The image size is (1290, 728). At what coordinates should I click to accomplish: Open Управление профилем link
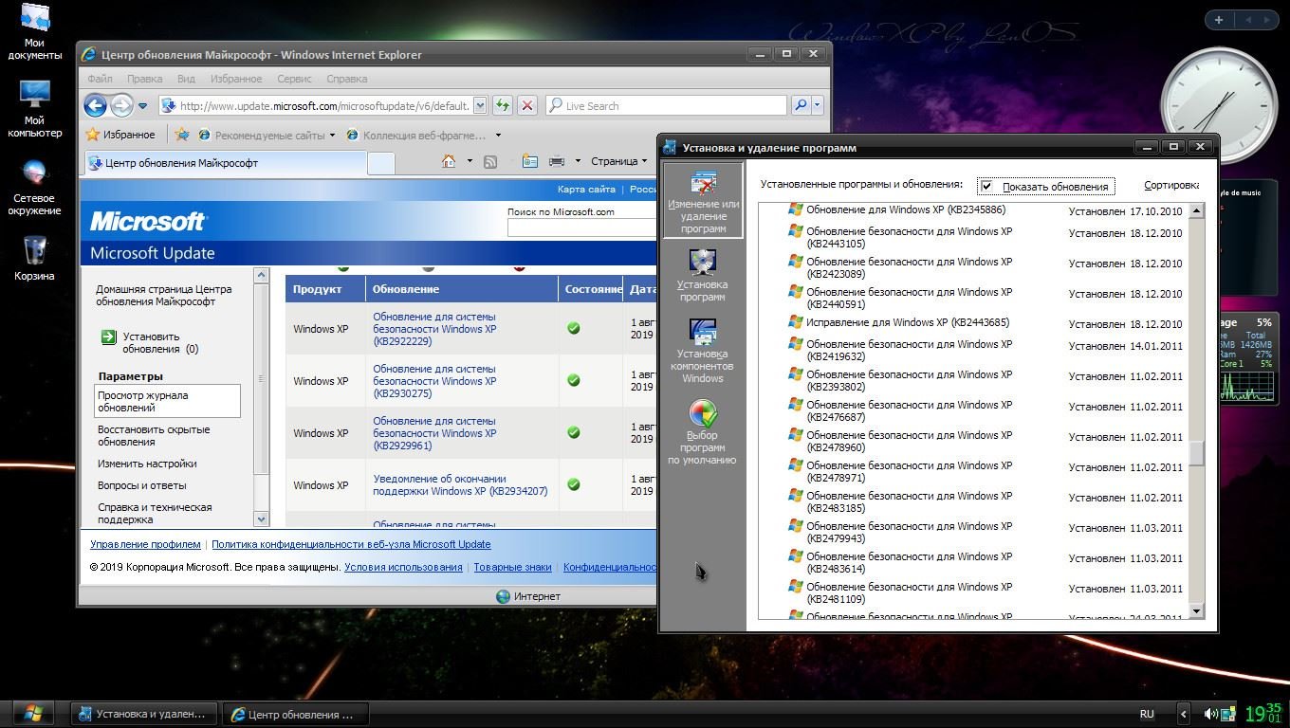tap(145, 544)
